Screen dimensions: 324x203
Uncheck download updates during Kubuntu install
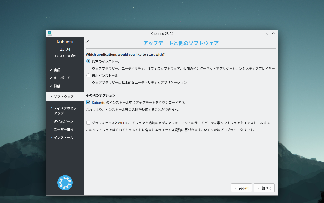(x=88, y=103)
